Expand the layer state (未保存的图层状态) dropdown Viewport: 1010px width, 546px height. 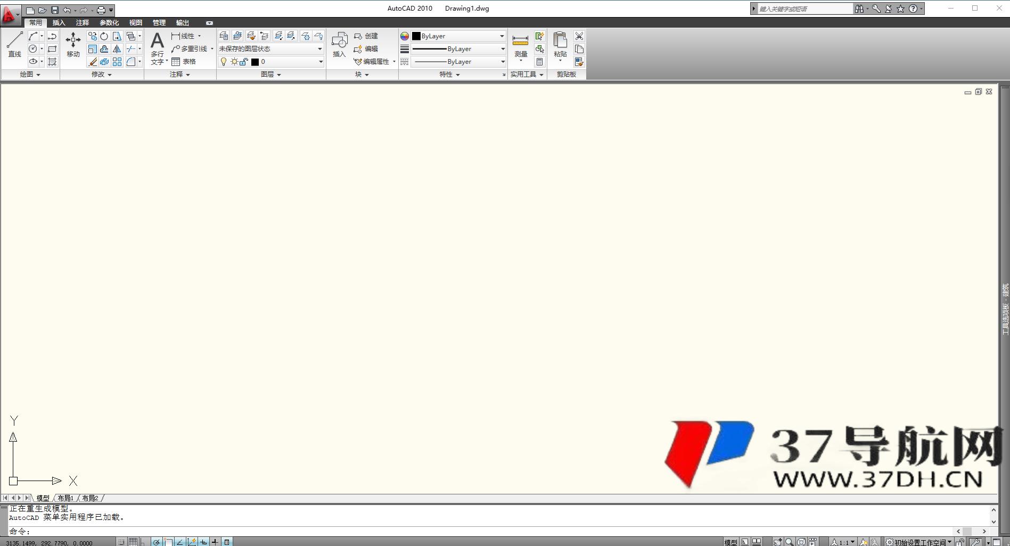(319, 49)
